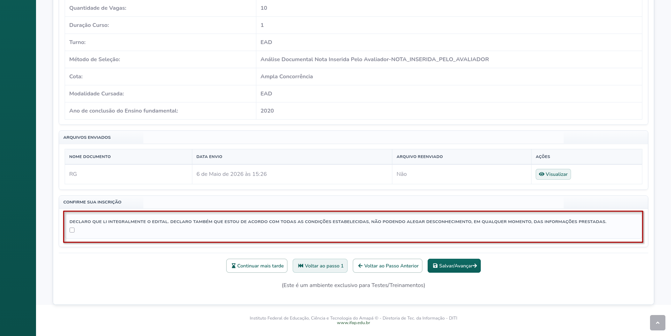Click the CONFIRME SUA INSCRIÇÃO section title
This screenshot has width=671, height=336.
click(92, 202)
